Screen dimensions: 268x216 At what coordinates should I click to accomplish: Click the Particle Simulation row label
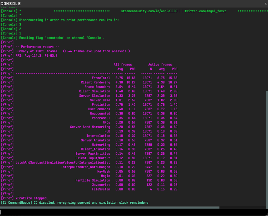click(x=93, y=180)
